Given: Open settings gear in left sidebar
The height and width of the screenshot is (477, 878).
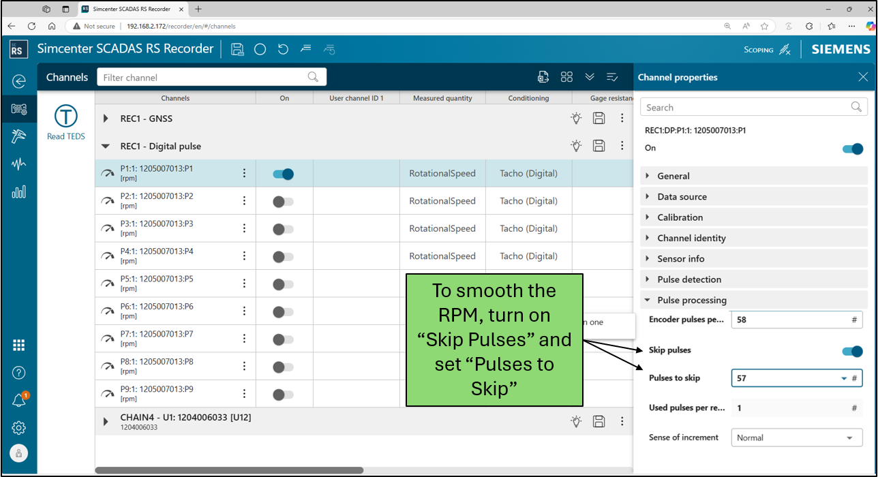Looking at the screenshot, I should pos(19,428).
